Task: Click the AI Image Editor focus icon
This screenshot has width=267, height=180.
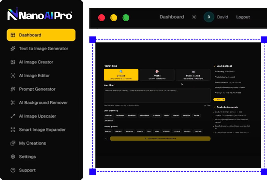Action: coord(13,76)
